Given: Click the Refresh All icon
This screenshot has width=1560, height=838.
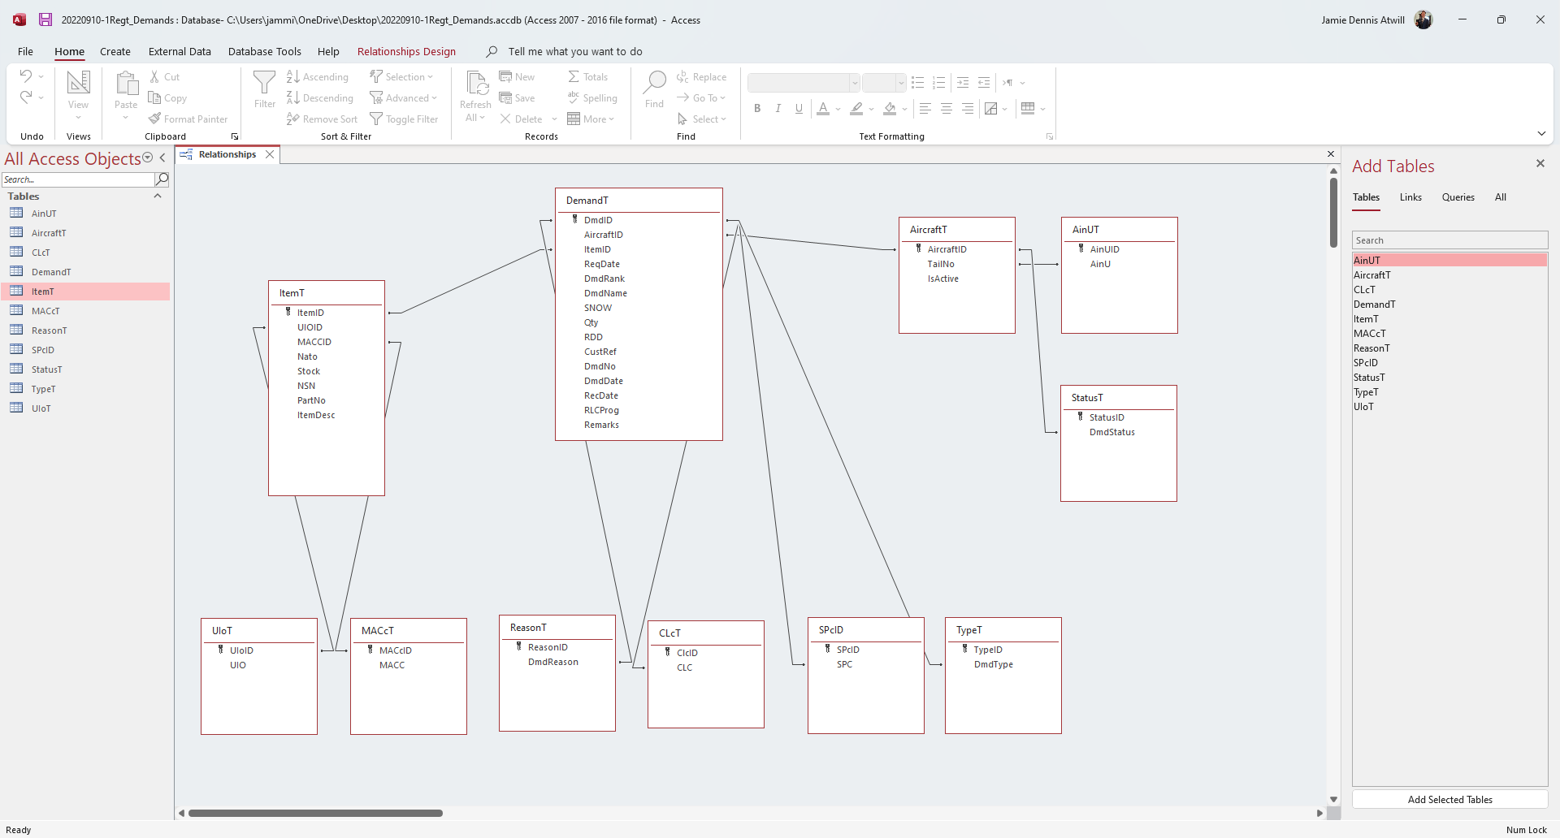Looking at the screenshot, I should (x=475, y=83).
